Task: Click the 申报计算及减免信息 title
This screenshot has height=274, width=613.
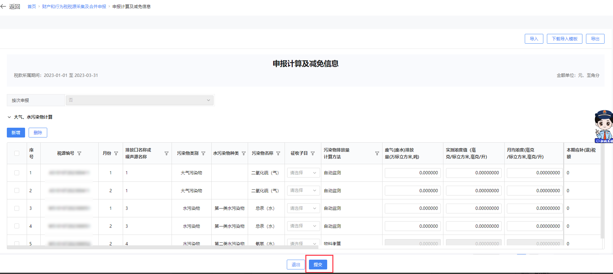Action: 306,64
